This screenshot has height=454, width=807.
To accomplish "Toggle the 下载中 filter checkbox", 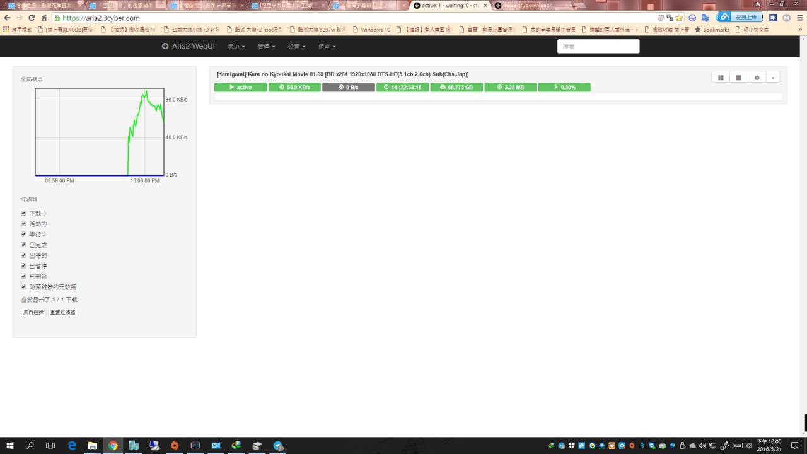I will 24,213.
